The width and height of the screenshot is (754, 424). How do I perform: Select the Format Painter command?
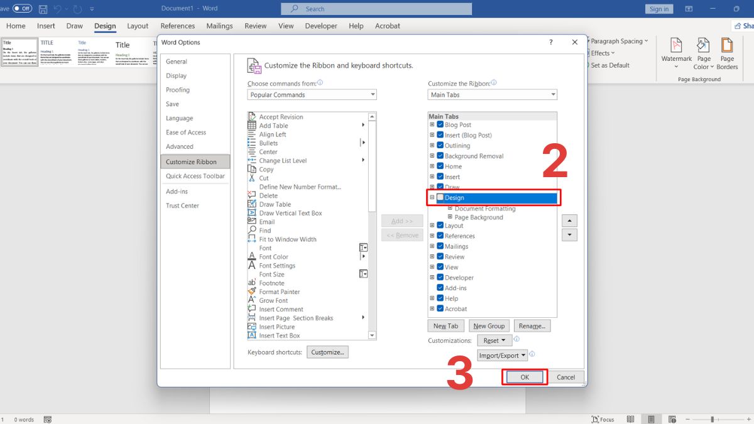tap(279, 292)
